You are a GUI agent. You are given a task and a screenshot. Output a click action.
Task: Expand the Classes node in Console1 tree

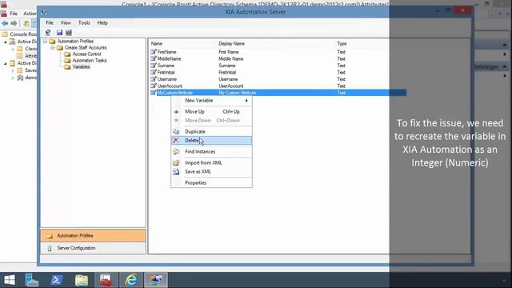coord(13,49)
